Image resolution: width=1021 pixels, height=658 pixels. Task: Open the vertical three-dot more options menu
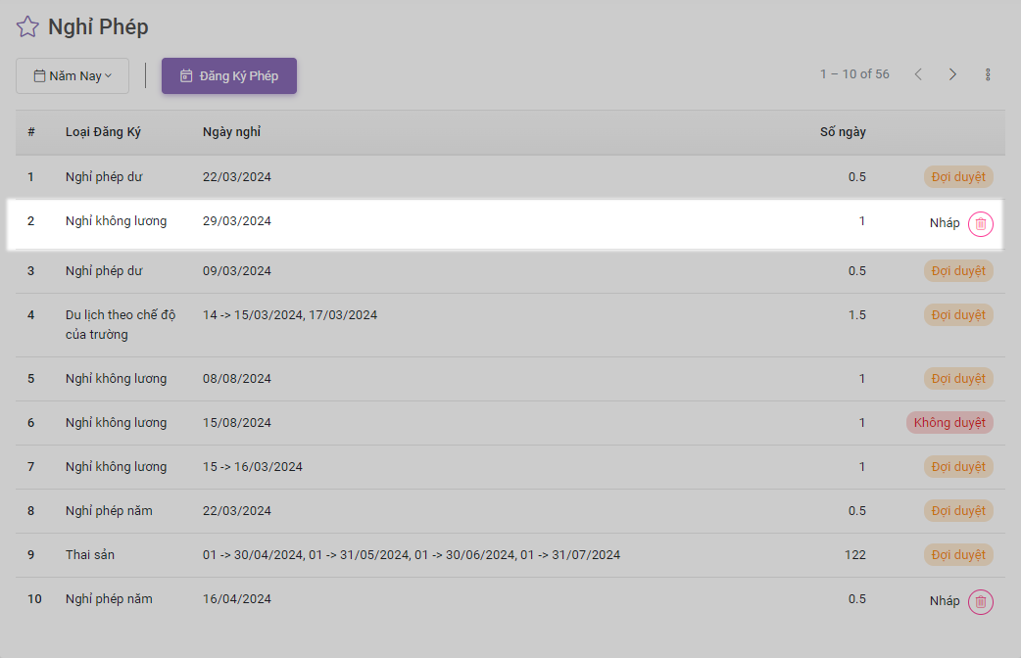988,74
